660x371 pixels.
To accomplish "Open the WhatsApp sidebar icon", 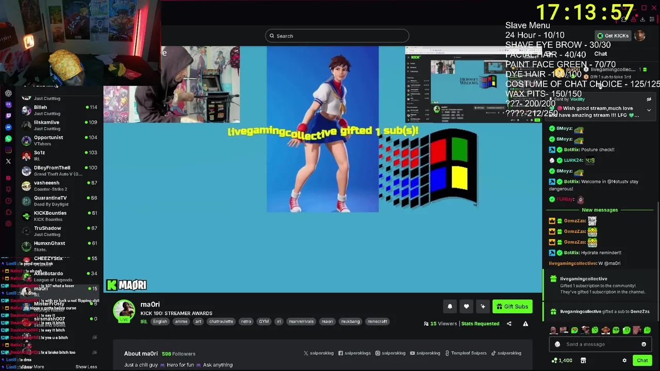I will click(8, 139).
